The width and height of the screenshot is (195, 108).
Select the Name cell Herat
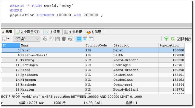tap(53, 50)
